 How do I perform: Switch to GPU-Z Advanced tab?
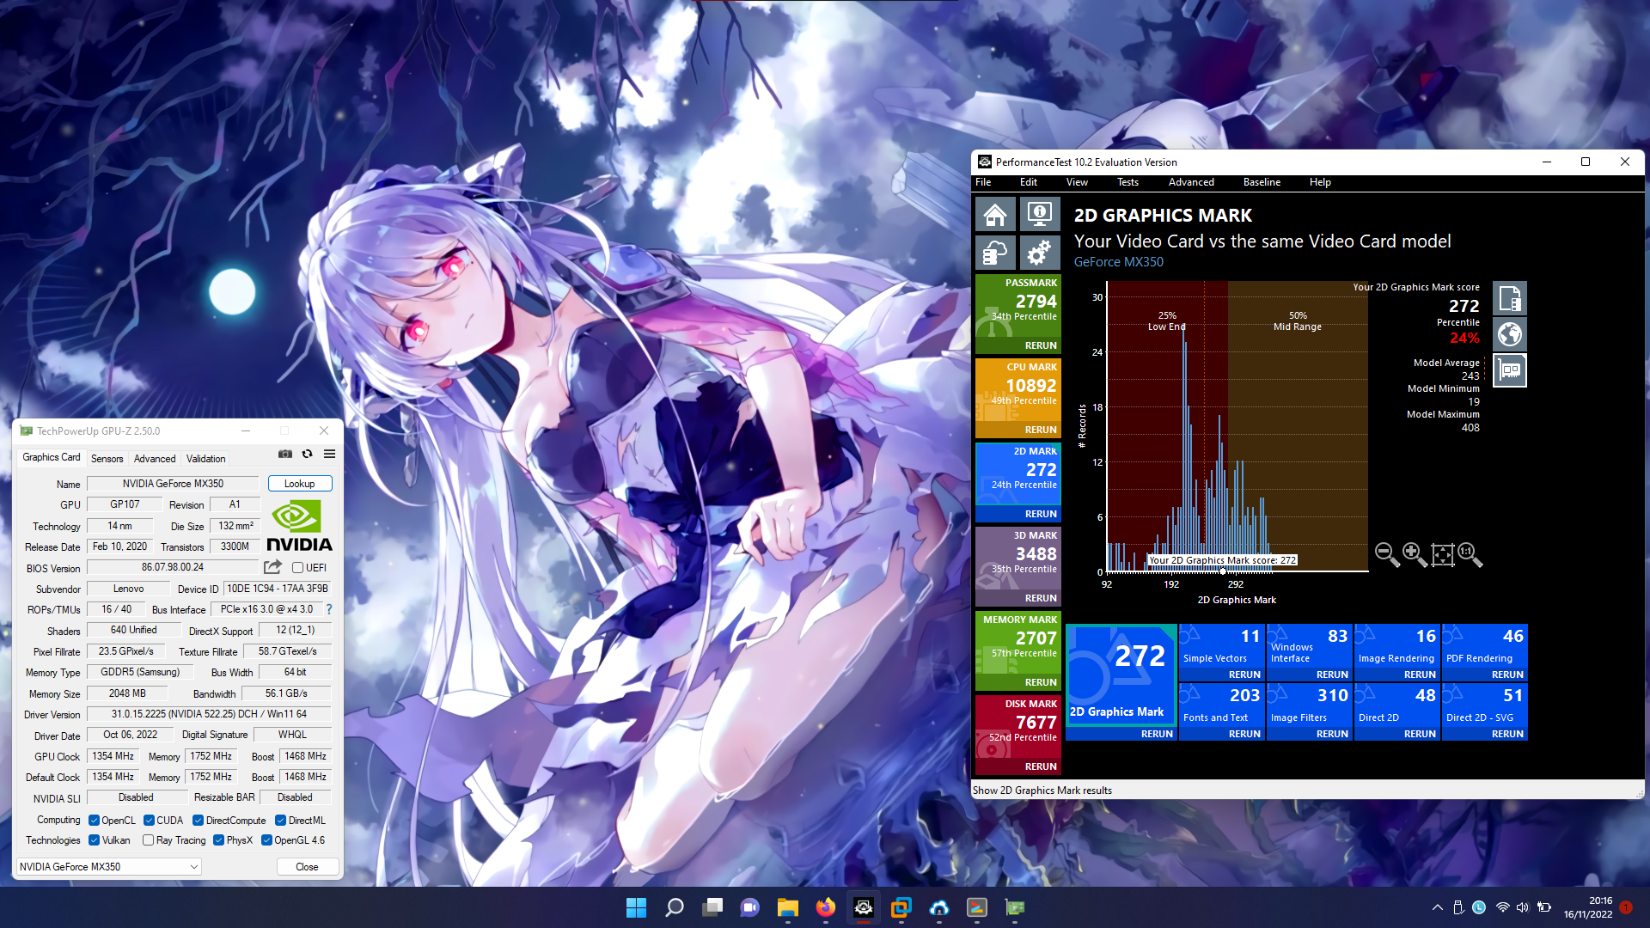point(155,459)
